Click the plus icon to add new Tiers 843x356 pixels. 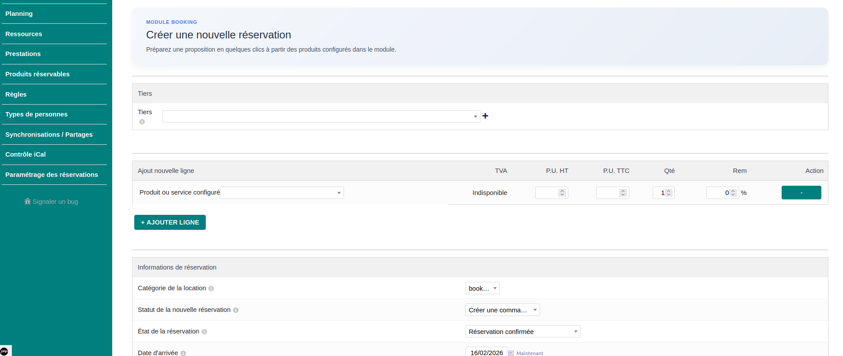click(x=485, y=116)
